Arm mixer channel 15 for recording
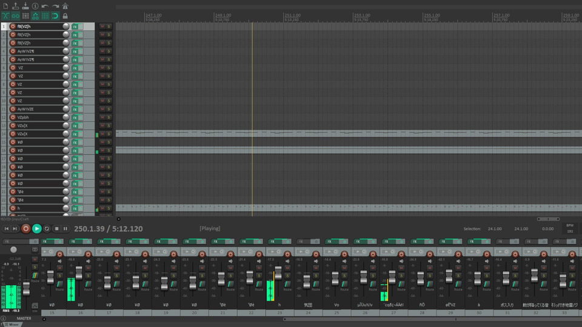 [60, 254]
